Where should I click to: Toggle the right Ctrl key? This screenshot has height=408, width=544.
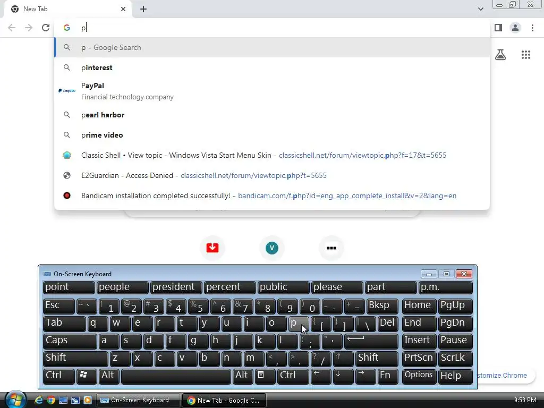pos(293,377)
